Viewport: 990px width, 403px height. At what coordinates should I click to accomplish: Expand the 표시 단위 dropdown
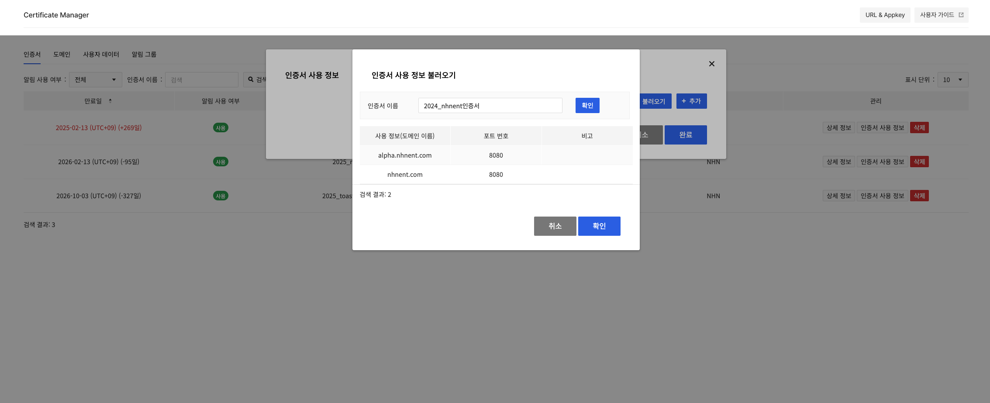pos(952,80)
